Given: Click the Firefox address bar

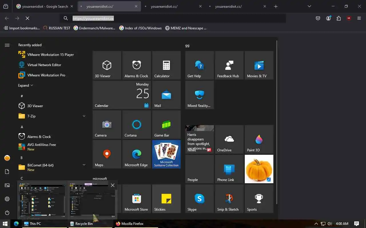Looking at the screenshot, I should coord(173,18).
